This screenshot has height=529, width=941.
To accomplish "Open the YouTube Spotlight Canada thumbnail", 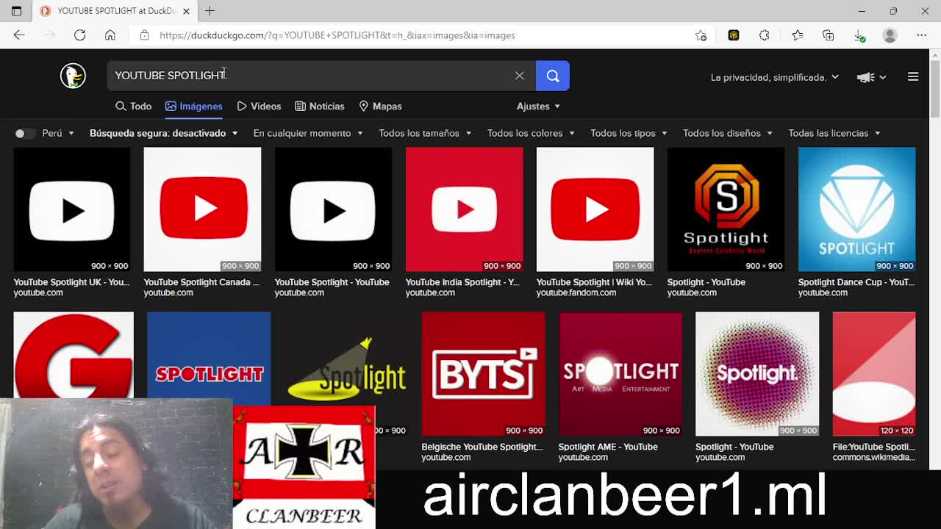I will tap(202, 209).
